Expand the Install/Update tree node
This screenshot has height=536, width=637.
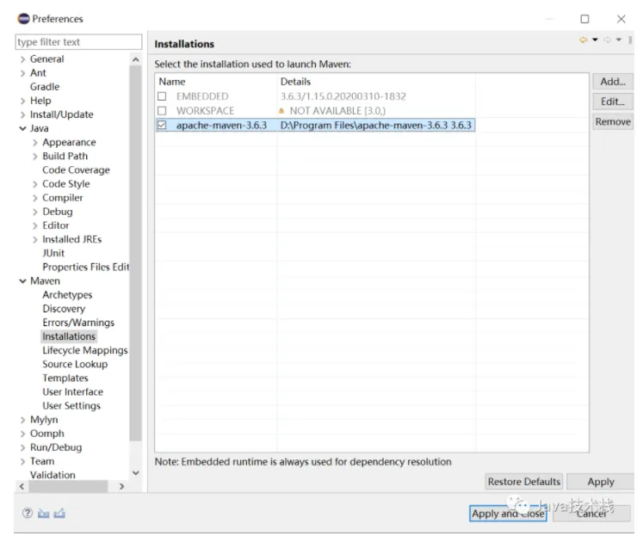(22, 114)
